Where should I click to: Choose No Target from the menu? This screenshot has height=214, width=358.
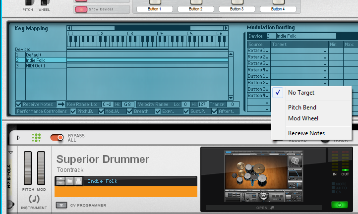(311, 93)
